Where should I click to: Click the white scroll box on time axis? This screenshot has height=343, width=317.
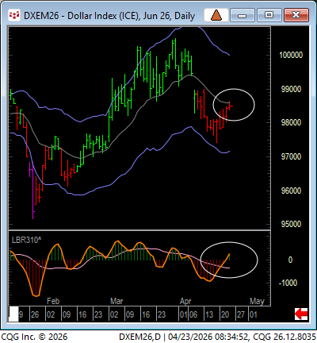coord(13,314)
